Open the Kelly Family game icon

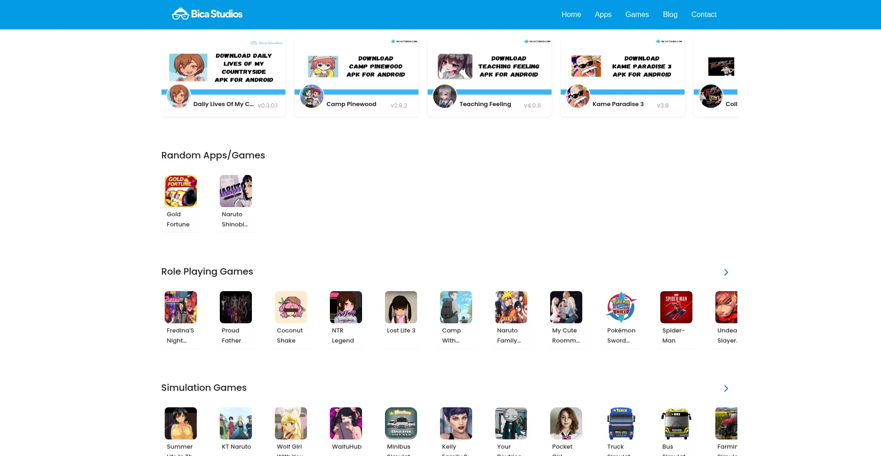(x=456, y=423)
